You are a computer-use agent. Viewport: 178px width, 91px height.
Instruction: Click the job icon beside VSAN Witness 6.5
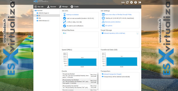pos(37,21)
